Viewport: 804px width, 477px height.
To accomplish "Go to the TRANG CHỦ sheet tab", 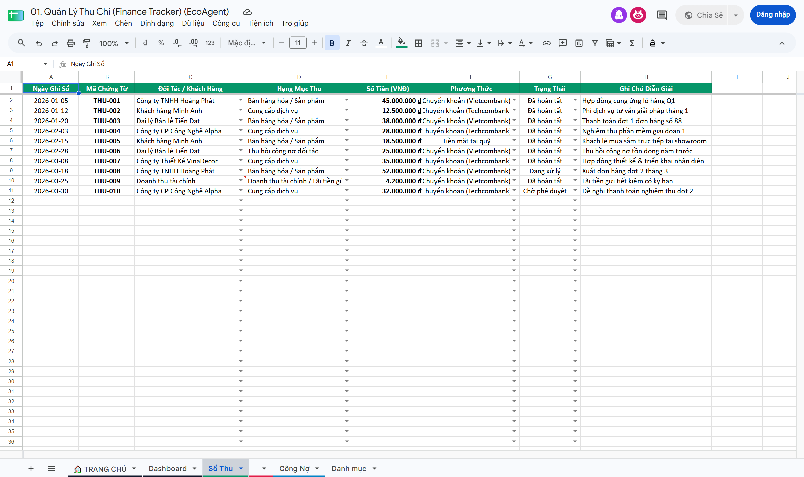I will 105,469.
